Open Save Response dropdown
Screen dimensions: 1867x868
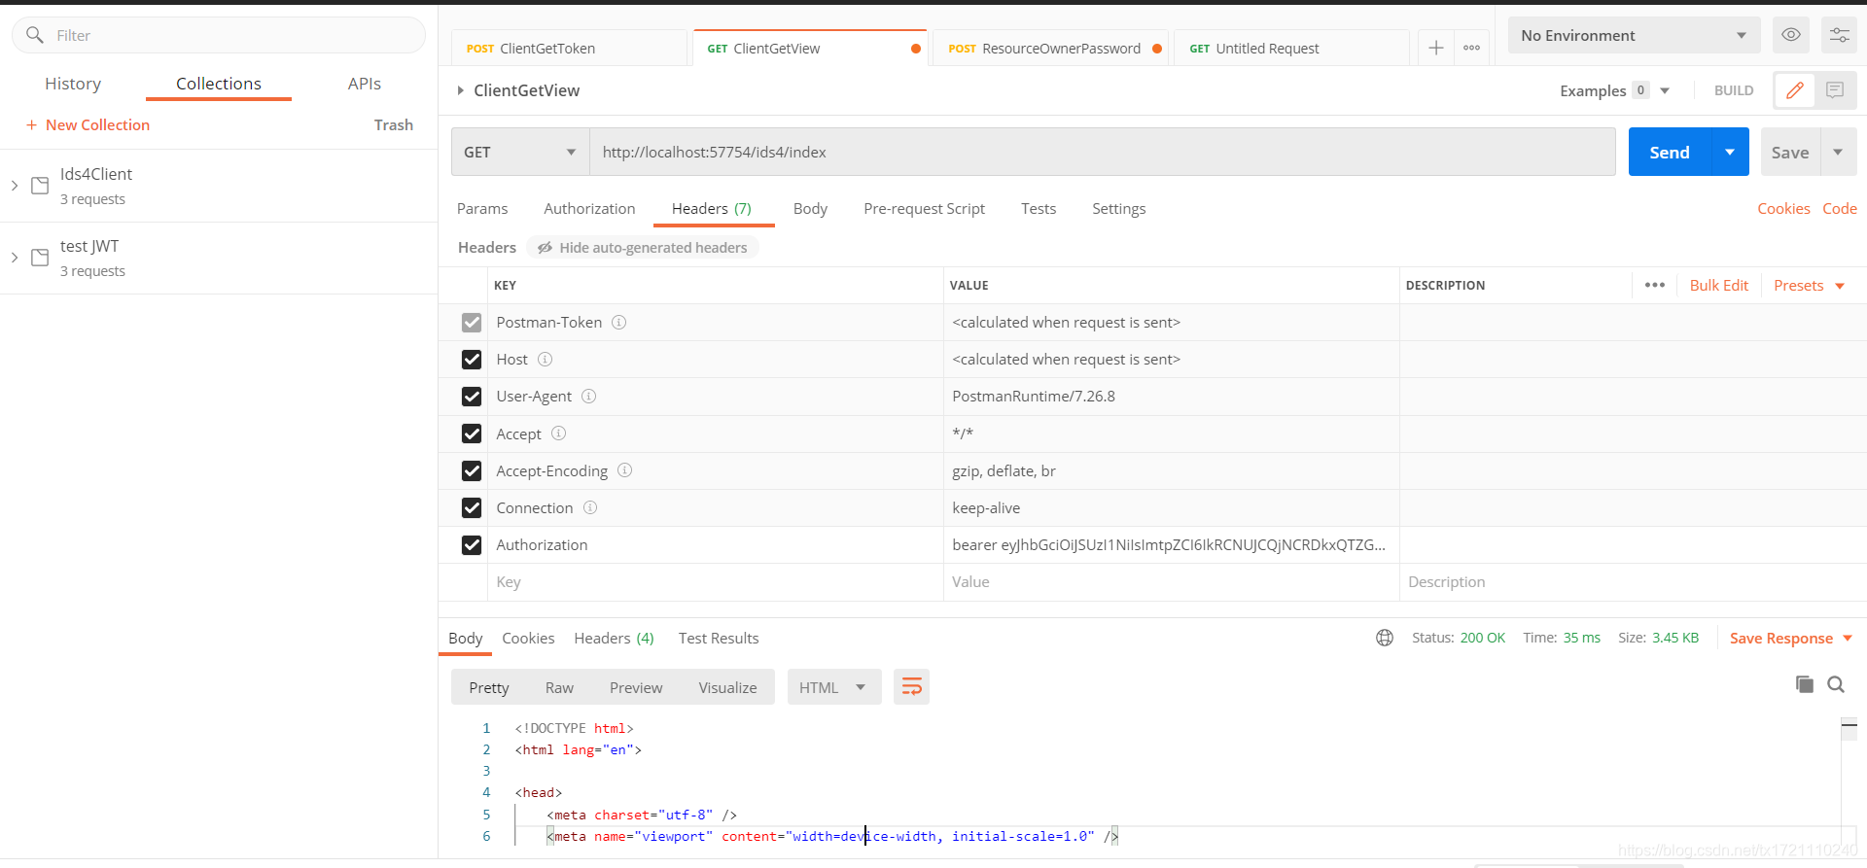tap(1791, 638)
